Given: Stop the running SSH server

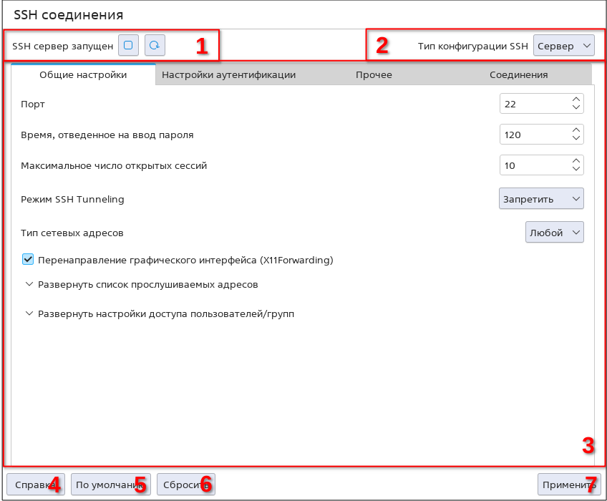Looking at the screenshot, I should click(128, 45).
